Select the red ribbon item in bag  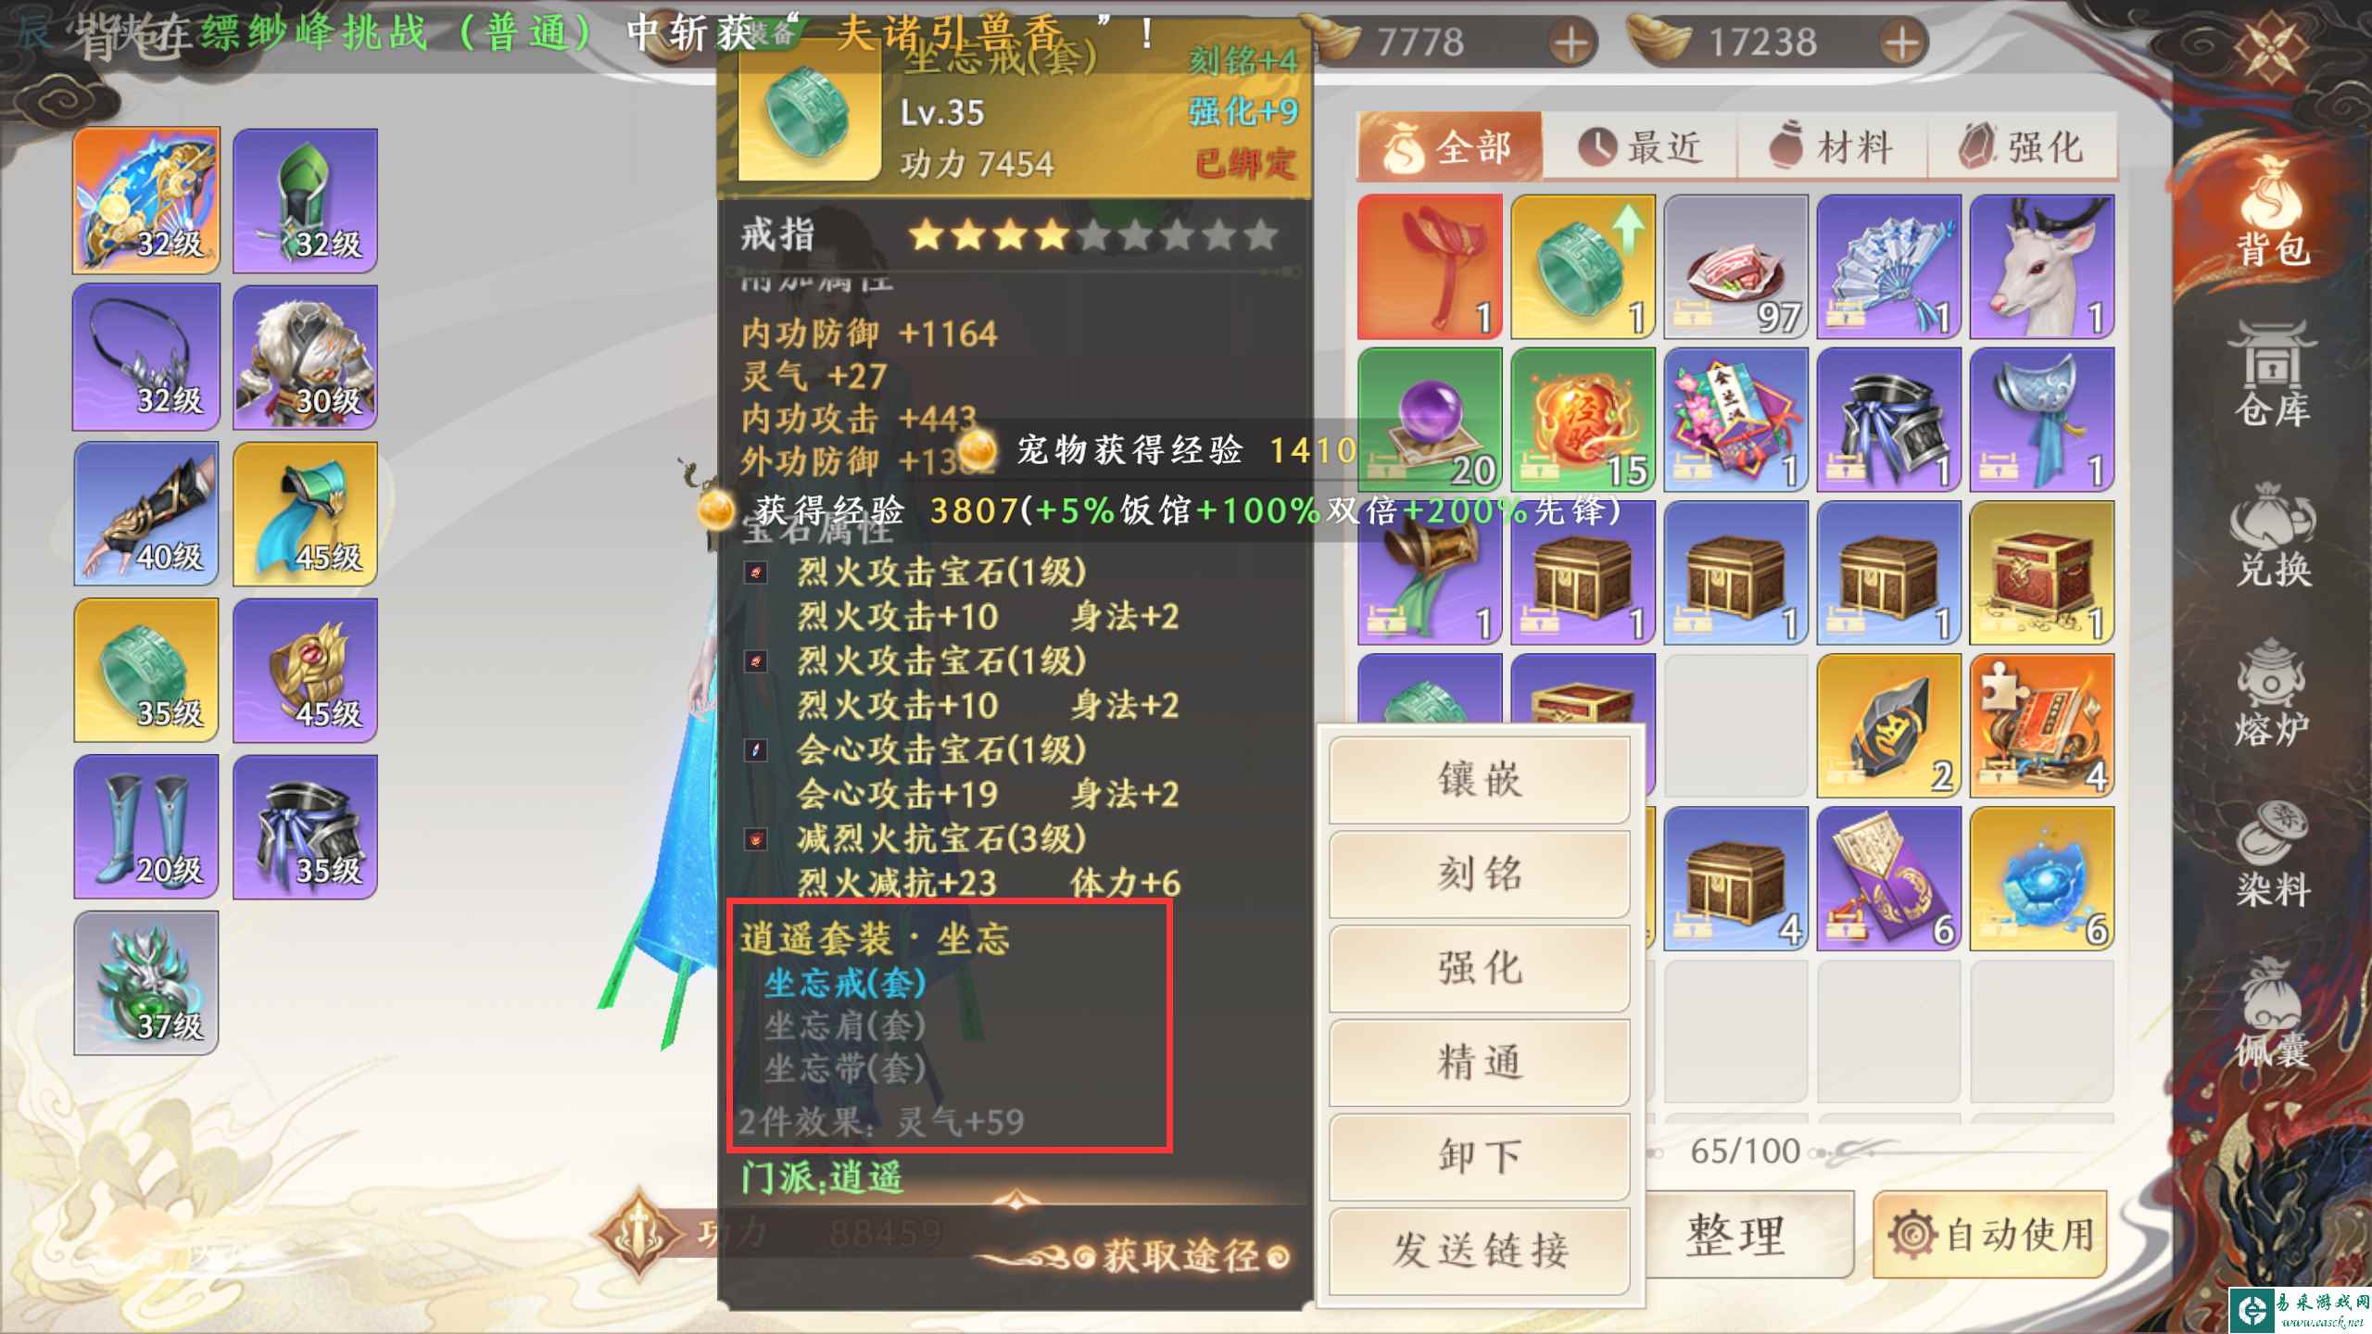pyautogui.click(x=1430, y=267)
